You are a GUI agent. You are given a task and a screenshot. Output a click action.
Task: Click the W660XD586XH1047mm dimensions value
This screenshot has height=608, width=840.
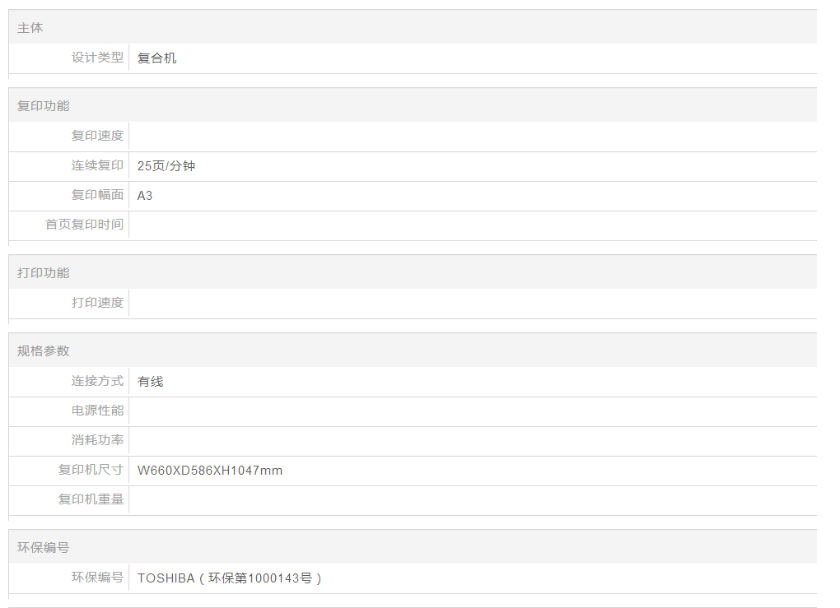click(x=210, y=471)
